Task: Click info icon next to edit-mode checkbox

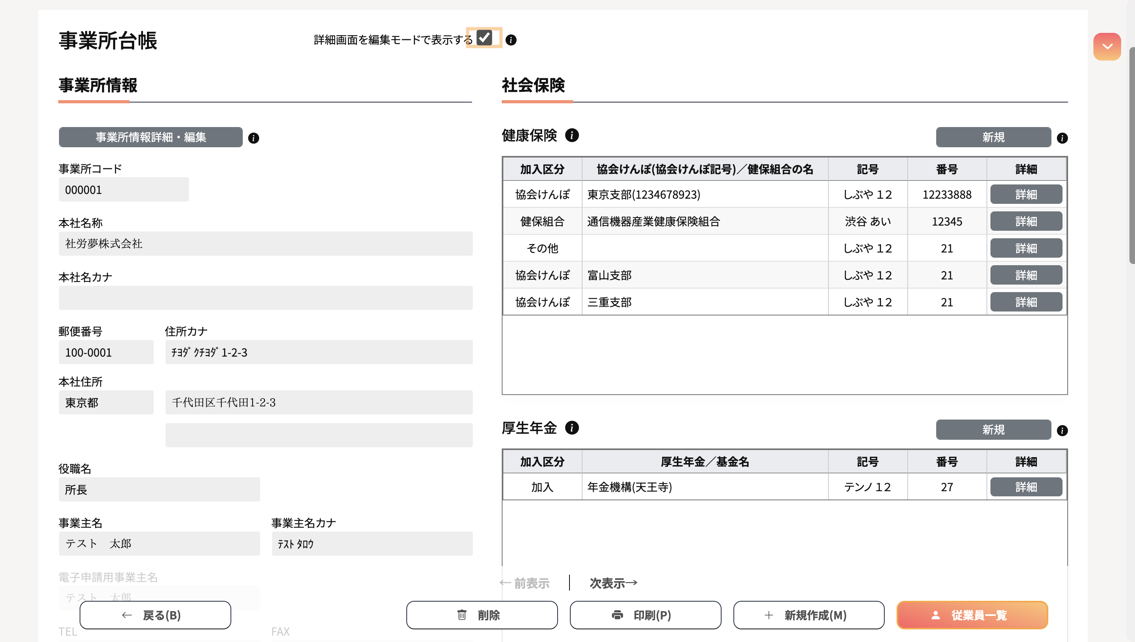Action: [511, 40]
